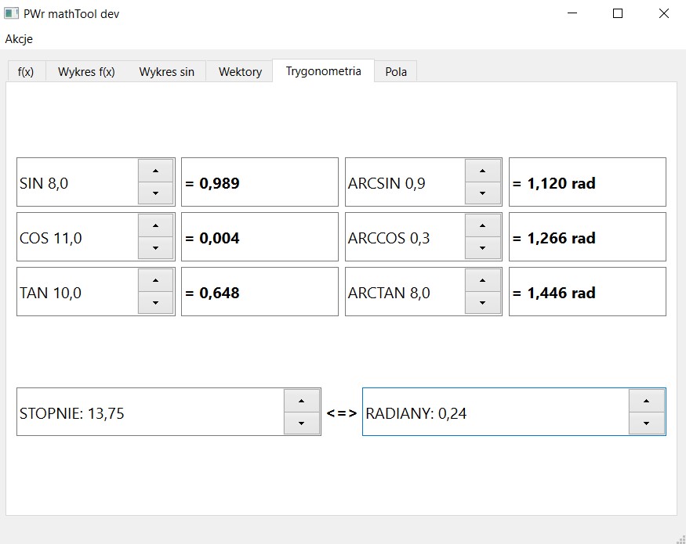Decrease the ARCCOS 0,3 value
Viewport: 686px width, 544px height.
[x=484, y=247]
